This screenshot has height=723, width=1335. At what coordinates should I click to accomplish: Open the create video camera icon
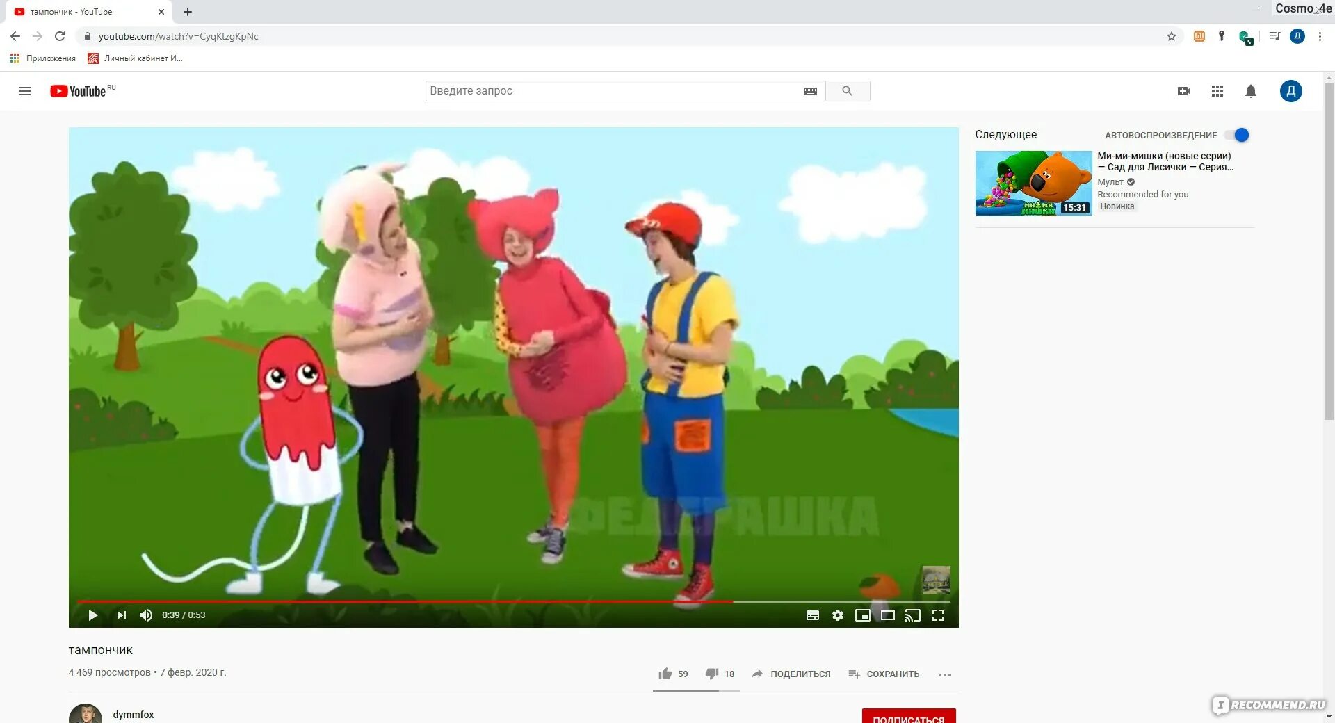1184,91
